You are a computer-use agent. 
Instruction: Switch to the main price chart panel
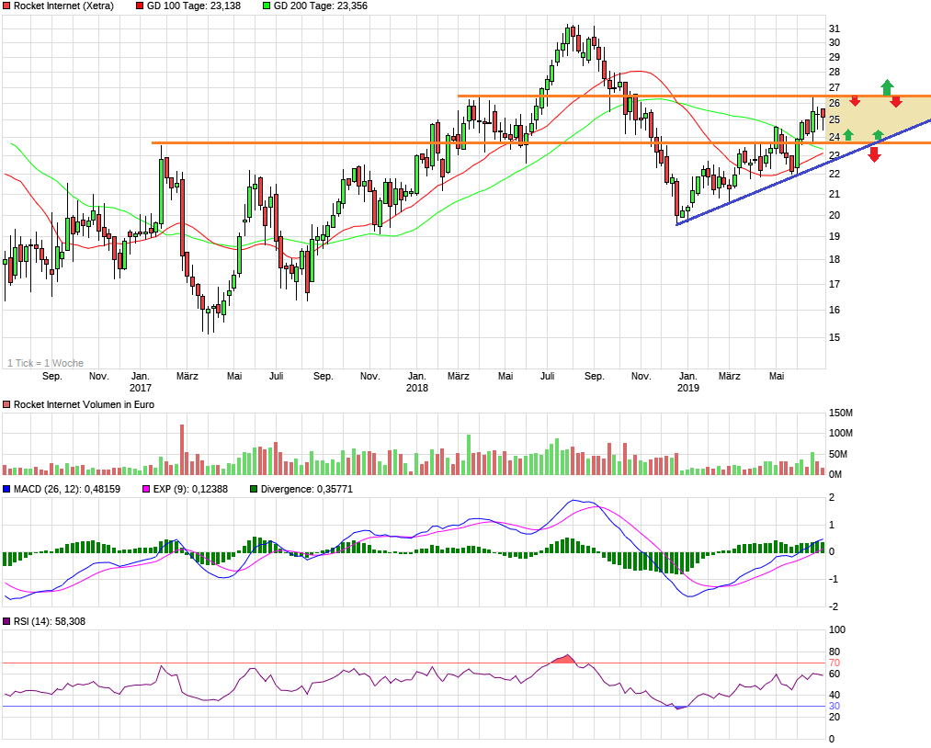pyautogui.click(x=414, y=184)
